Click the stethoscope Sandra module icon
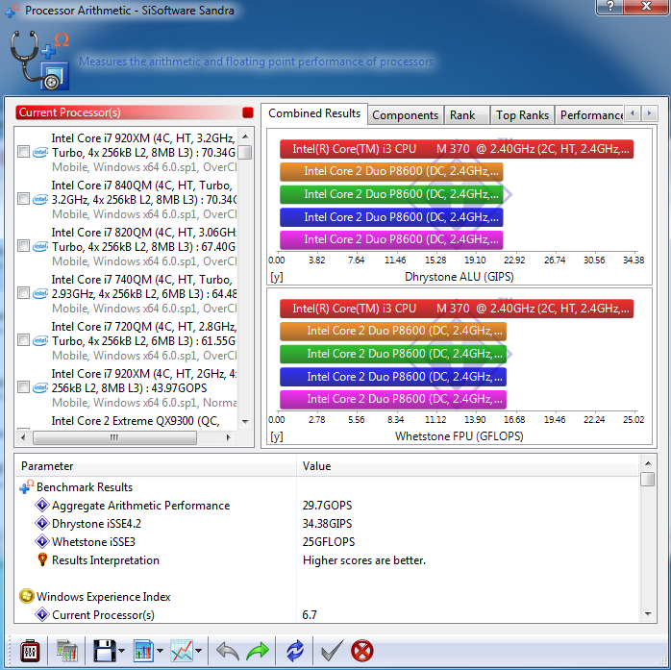The width and height of the screenshot is (671, 670). [39, 60]
